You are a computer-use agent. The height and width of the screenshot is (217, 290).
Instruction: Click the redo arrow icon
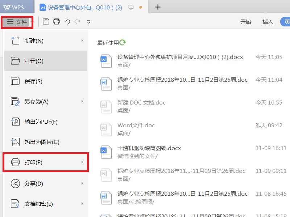[77, 22]
